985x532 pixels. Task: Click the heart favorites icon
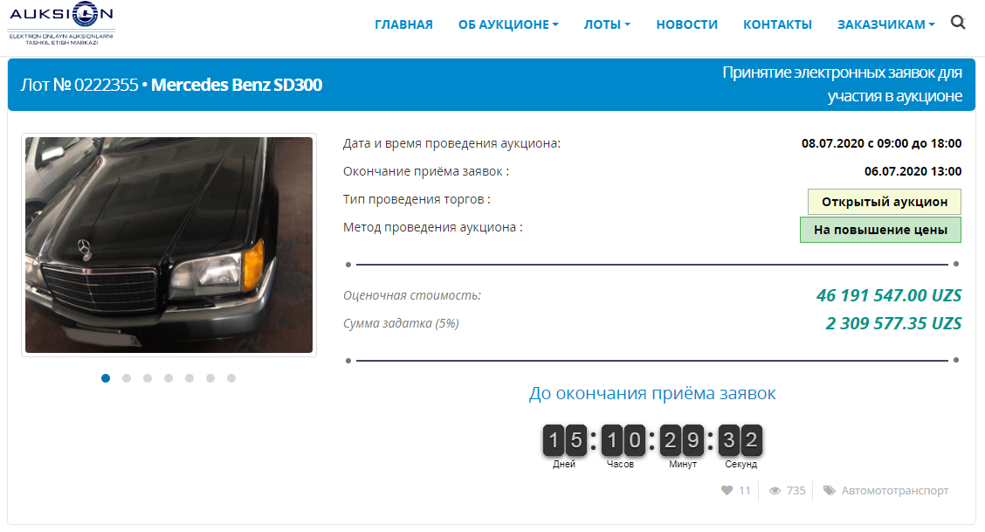click(x=727, y=491)
